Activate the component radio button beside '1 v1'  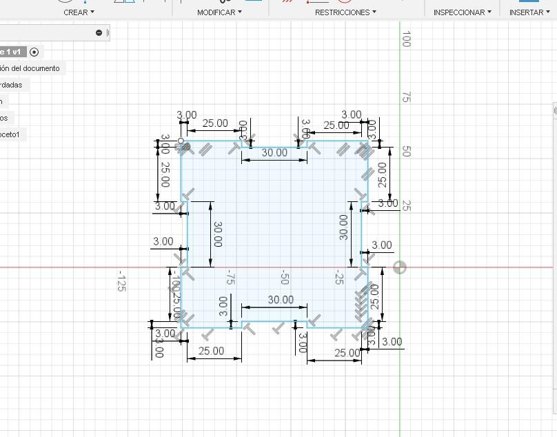[x=34, y=52]
